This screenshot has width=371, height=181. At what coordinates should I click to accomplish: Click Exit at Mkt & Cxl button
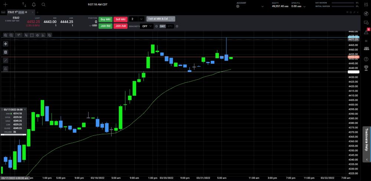[158, 19]
